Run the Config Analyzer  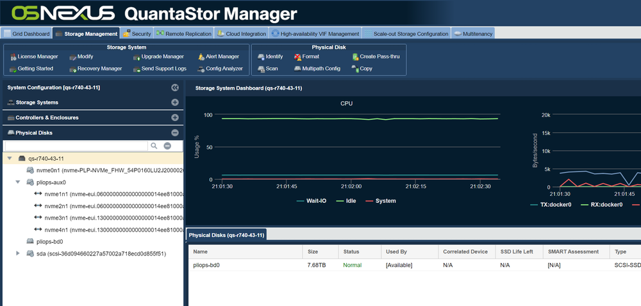(220, 68)
